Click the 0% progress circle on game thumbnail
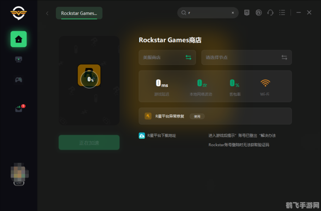 tap(89, 79)
